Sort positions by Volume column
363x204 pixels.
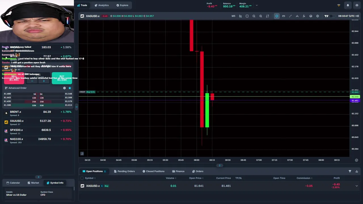coord(171,178)
